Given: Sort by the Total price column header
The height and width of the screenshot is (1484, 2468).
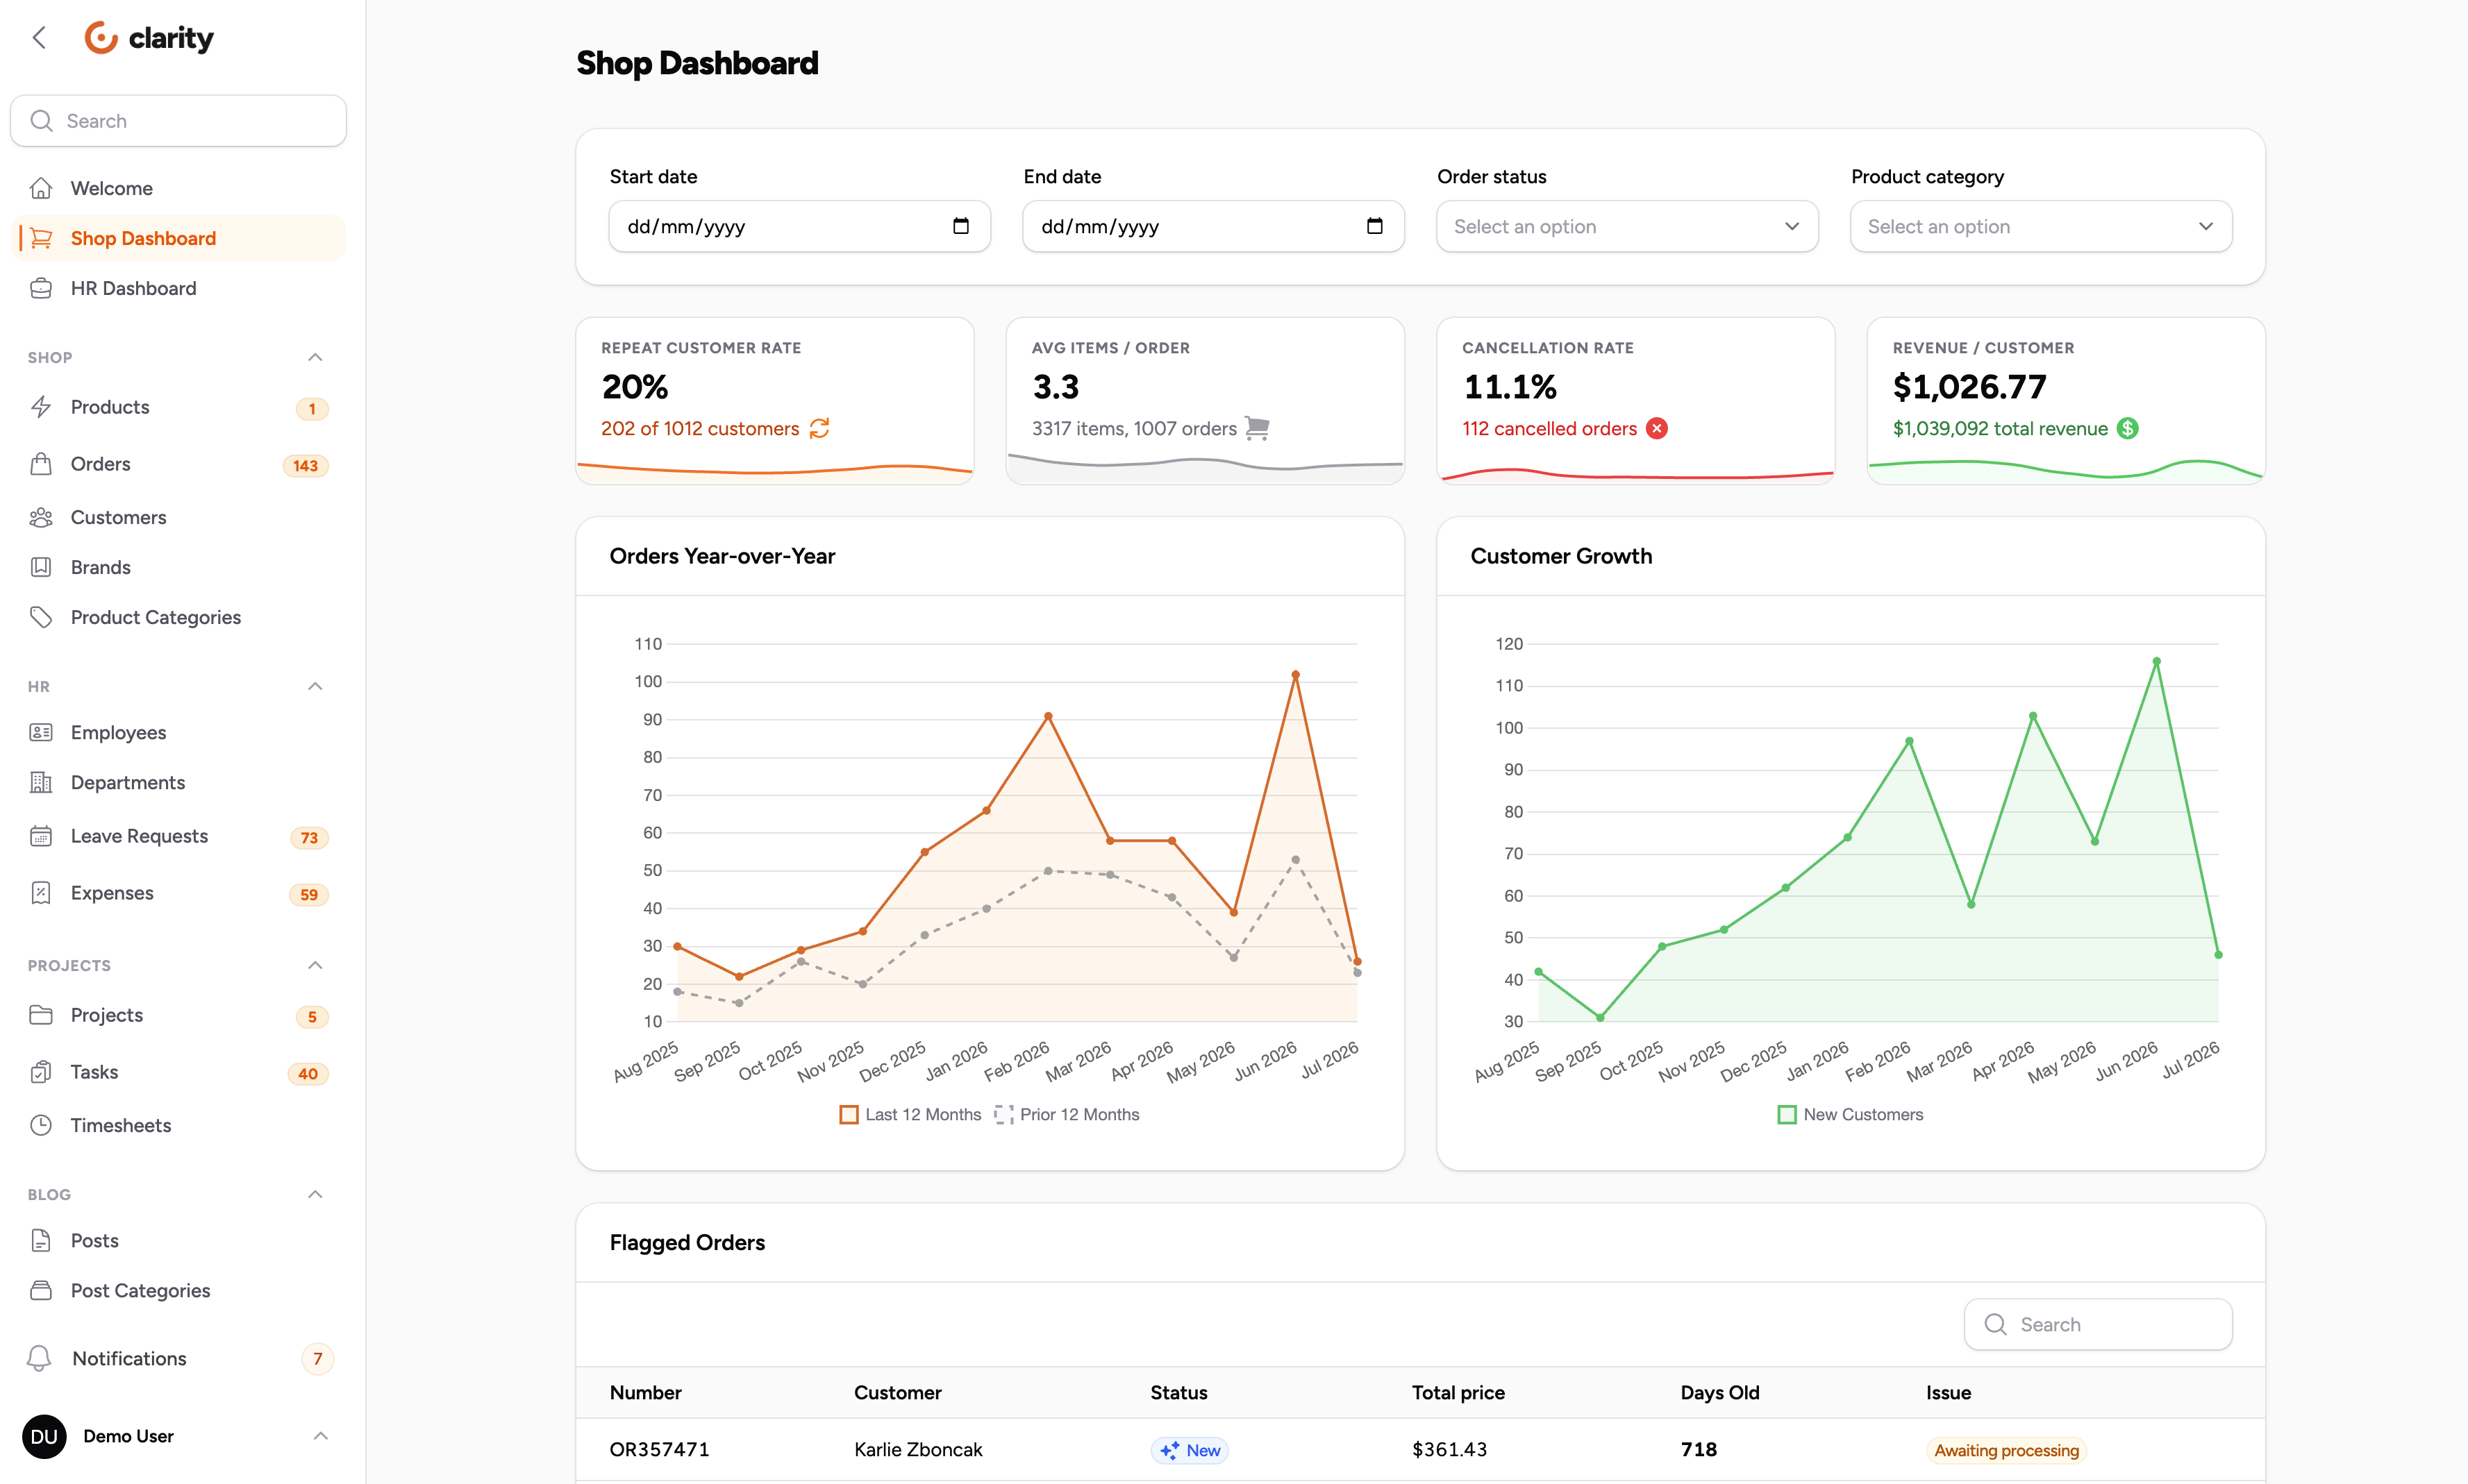Looking at the screenshot, I should click(1458, 1392).
